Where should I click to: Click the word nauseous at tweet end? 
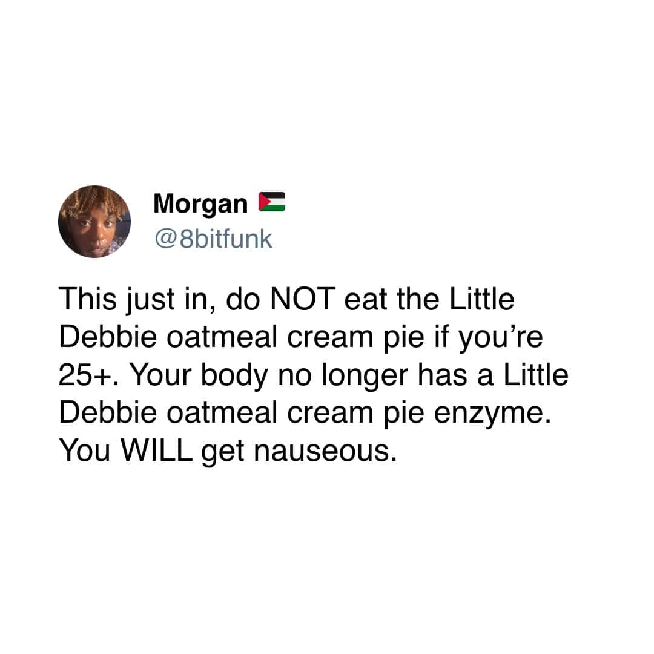[325, 451]
